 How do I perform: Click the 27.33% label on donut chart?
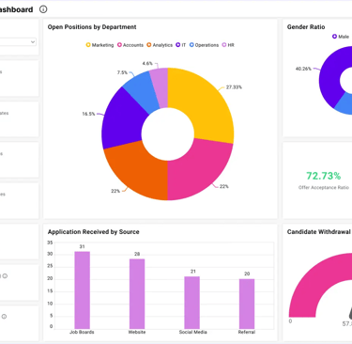(234, 87)
